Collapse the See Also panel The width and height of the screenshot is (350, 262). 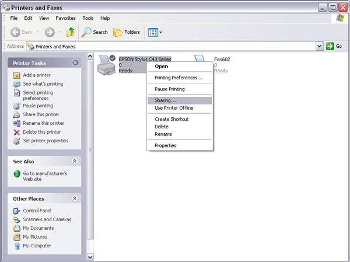pyautogui.click(x=75, y=160)
